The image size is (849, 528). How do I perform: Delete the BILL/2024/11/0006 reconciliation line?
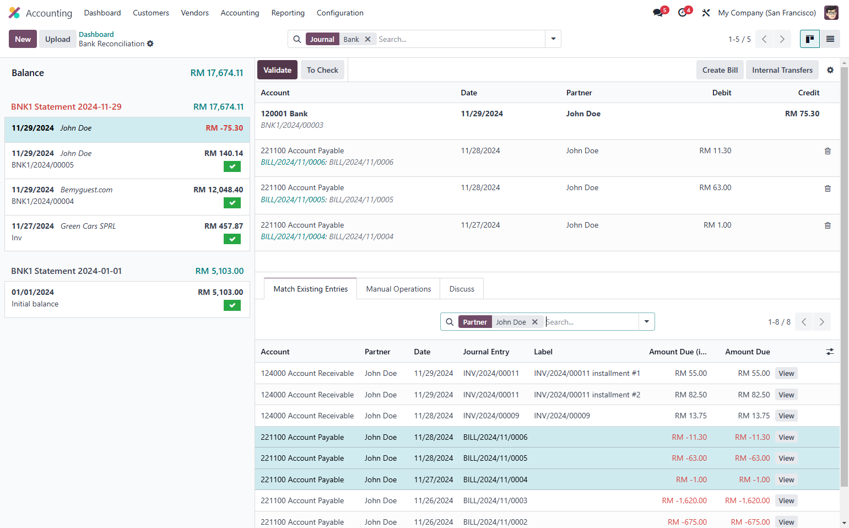pos(828,151)
